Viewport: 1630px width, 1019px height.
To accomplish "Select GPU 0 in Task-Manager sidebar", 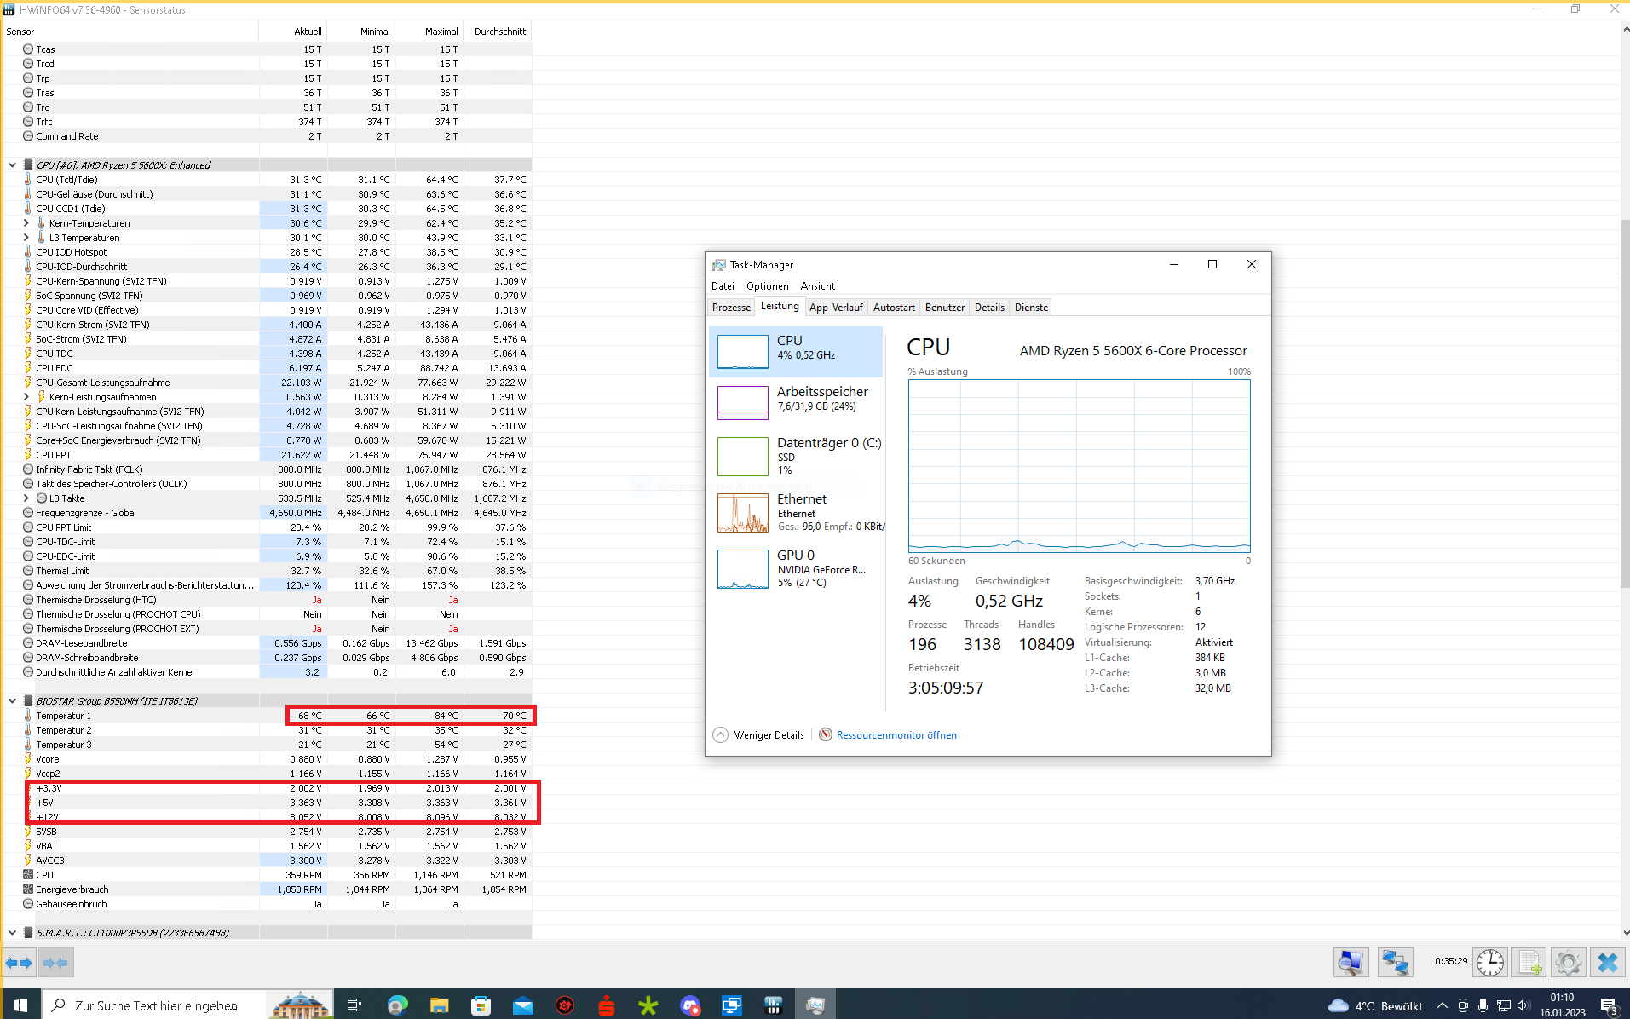I will 796,568.
